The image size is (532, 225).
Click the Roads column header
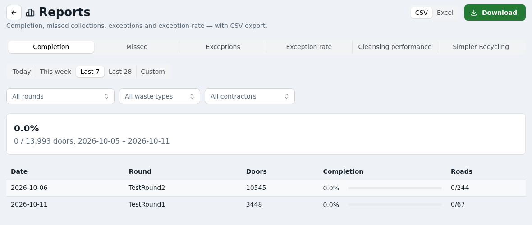pos(461,172)
